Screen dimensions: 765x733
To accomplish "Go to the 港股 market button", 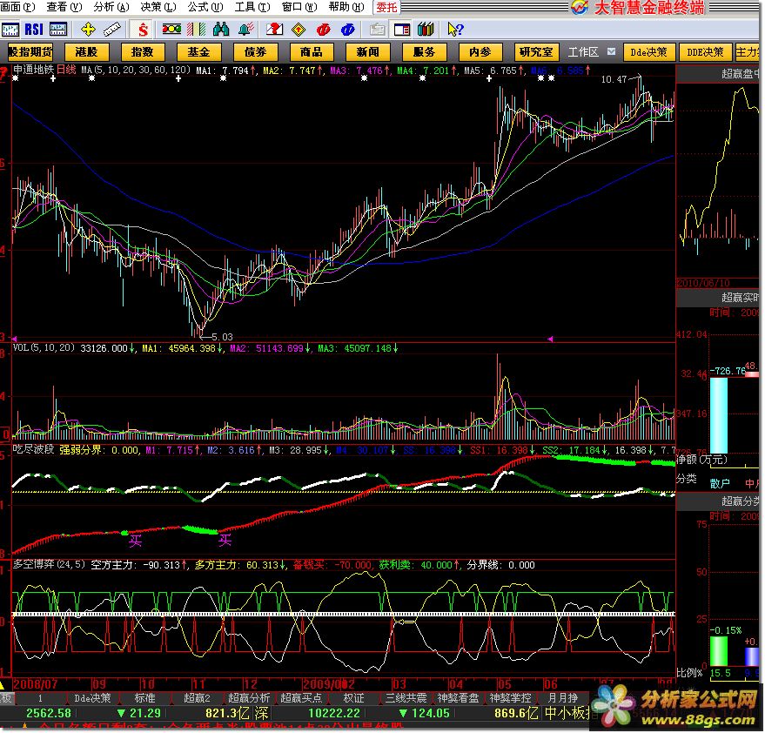I will [x=86, y=52].
